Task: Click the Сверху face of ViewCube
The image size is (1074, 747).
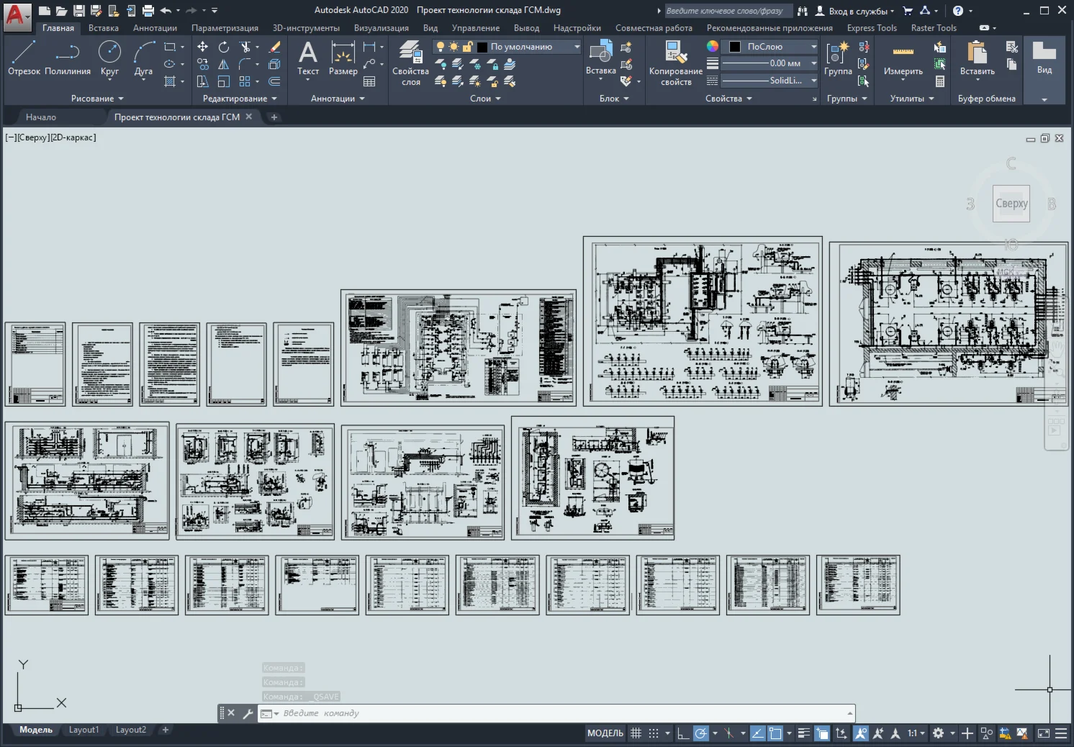Action: pos(1011,204)
